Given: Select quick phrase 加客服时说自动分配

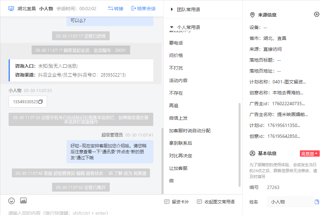Looking at the screenshot, I should tap(190, 131).
